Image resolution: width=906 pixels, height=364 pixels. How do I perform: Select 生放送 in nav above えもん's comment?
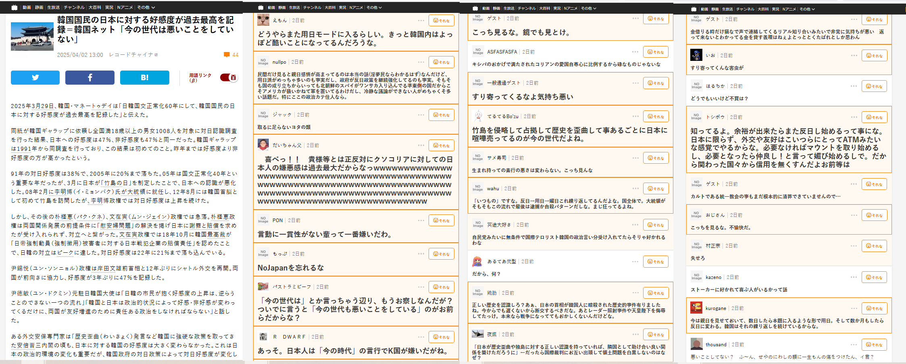tap(294, 7)
